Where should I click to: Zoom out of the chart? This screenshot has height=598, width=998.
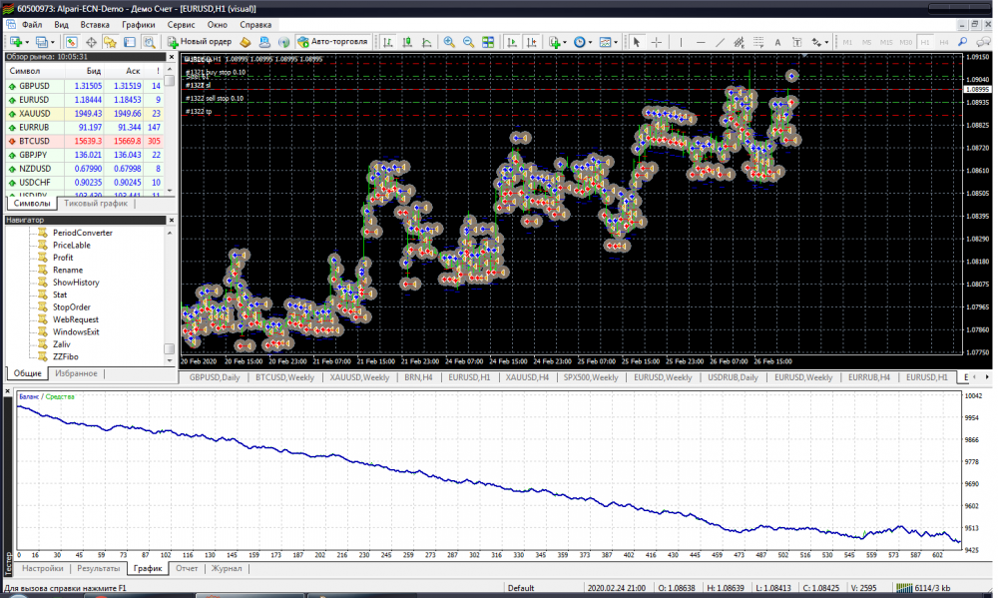pos(468,42)
